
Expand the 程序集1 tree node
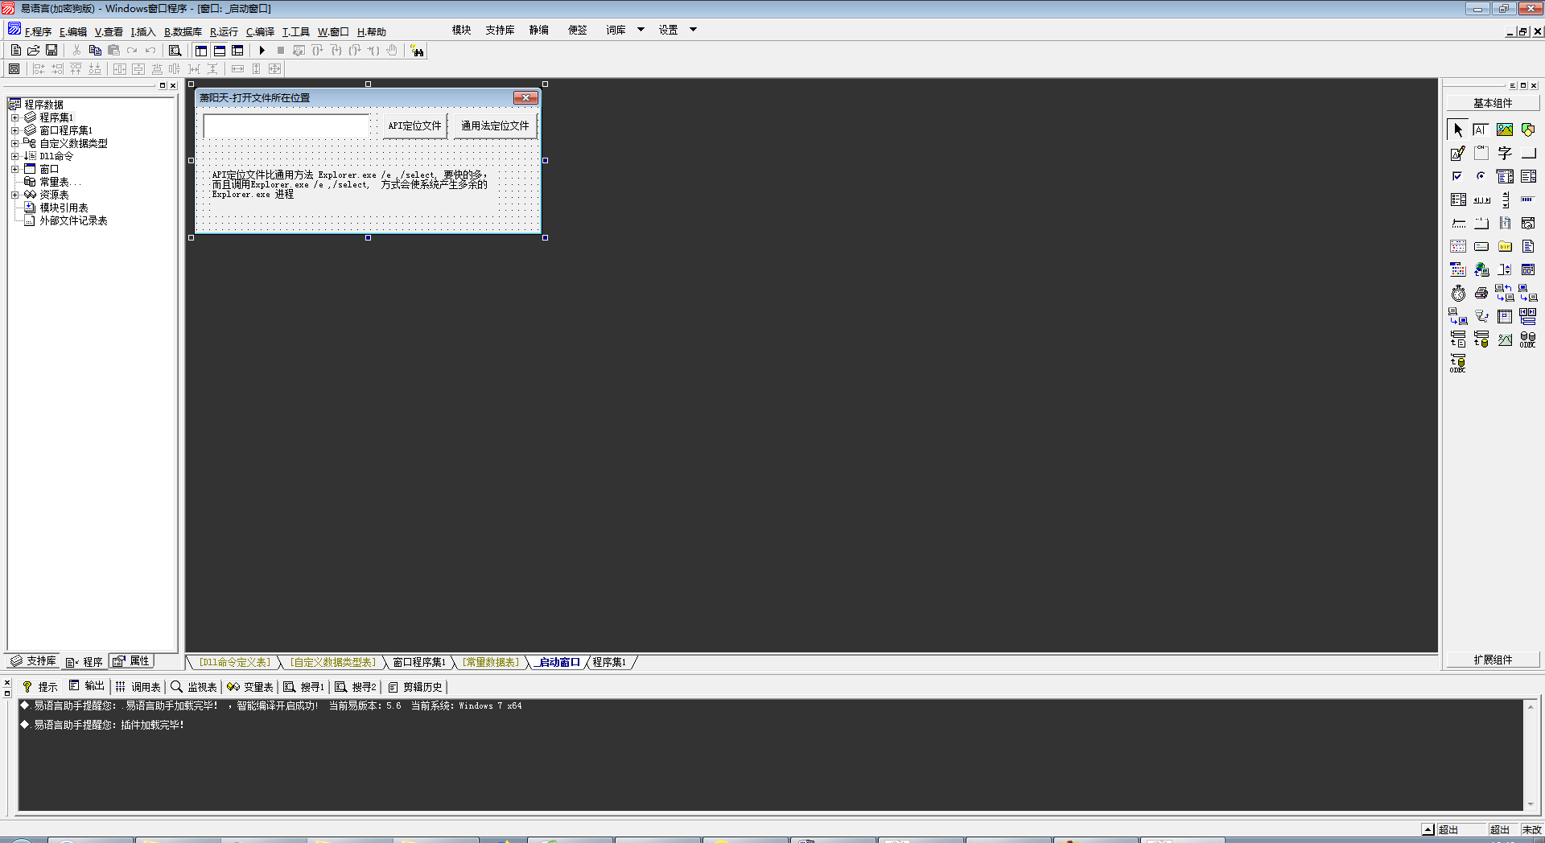(14, 117)
